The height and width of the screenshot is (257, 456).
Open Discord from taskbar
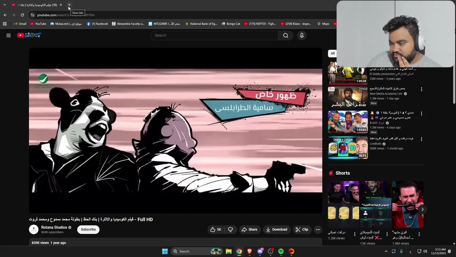[x=260, y=251]
